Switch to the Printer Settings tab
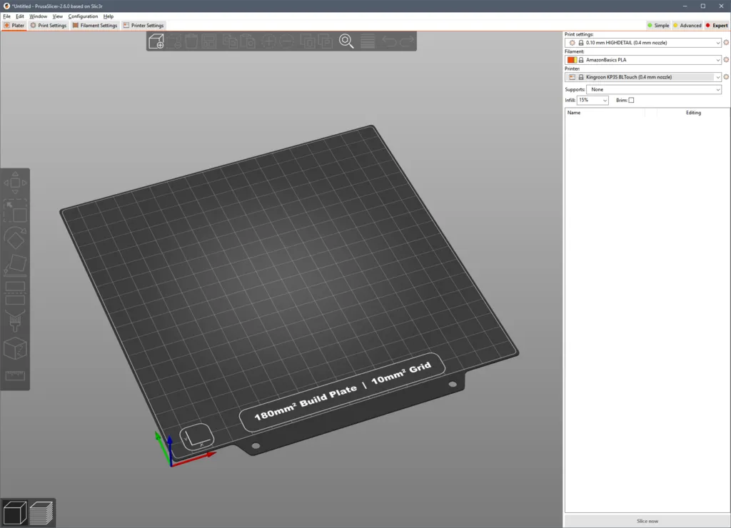The width and height of the screenshot is (731, 528). [x=143, y=26]
